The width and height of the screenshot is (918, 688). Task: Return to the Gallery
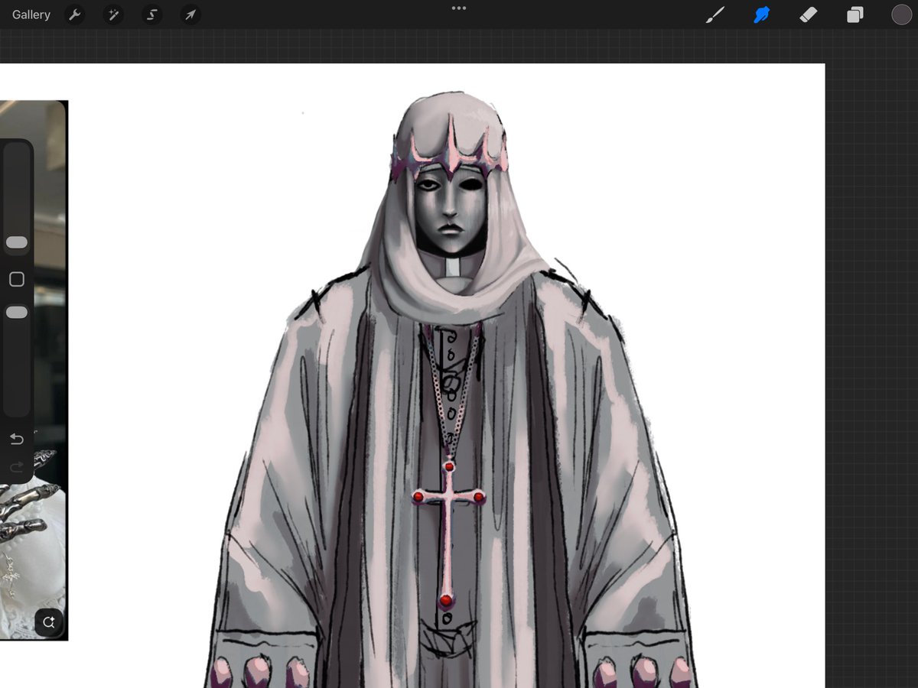pyautogui.click(x=30, y=15)
